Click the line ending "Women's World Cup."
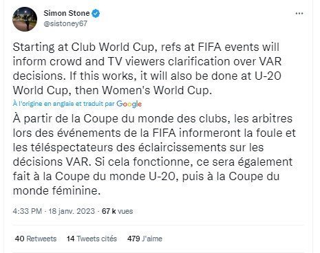The width and height of the screenshot is (320, 253). pyautogui.click(x=112, y=90)
